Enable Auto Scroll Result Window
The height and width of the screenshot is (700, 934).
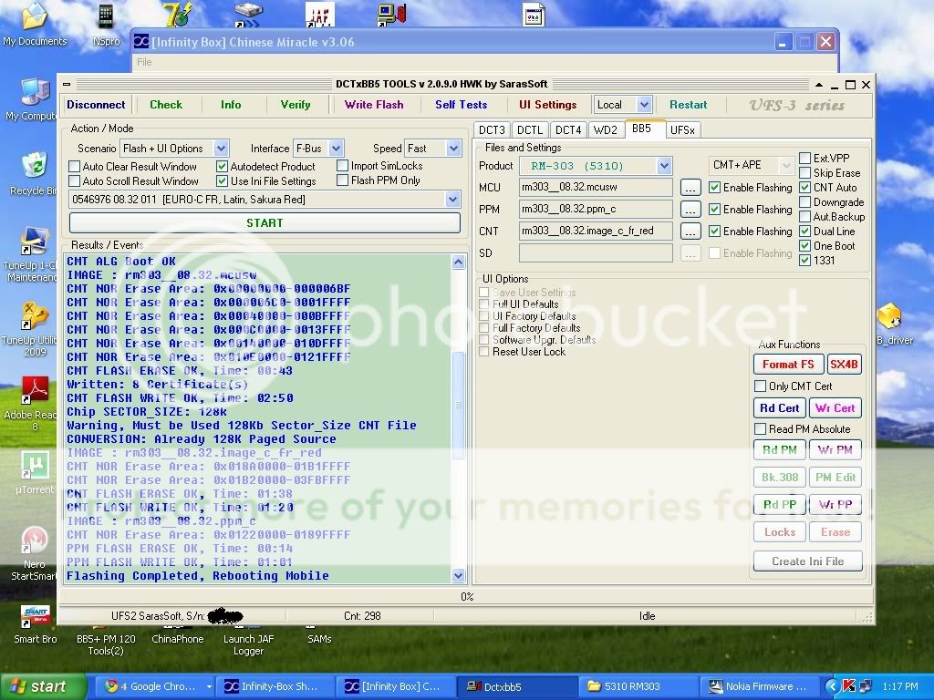tap(75, 181)
